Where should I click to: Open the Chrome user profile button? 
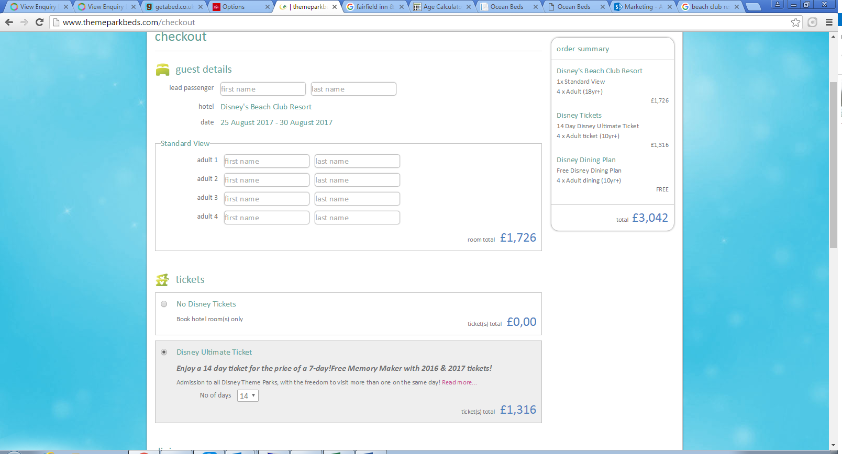(778, 4)
